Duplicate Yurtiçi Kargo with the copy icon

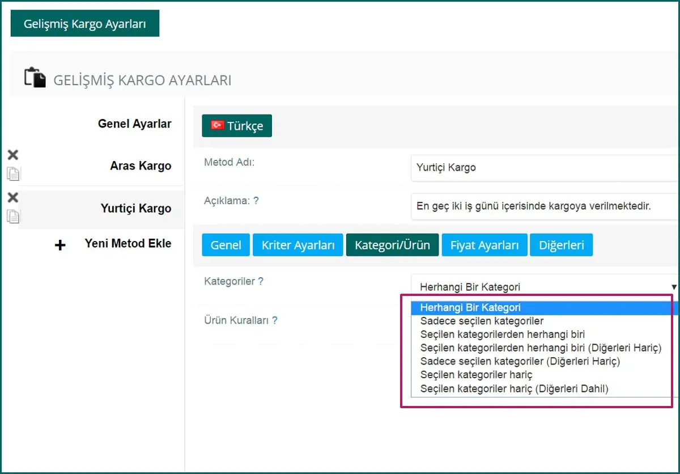[13, 216]
